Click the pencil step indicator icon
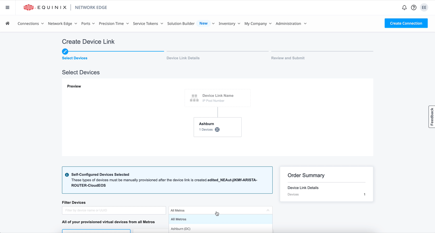Screen dimensions: 435x233 coord(65,51)
